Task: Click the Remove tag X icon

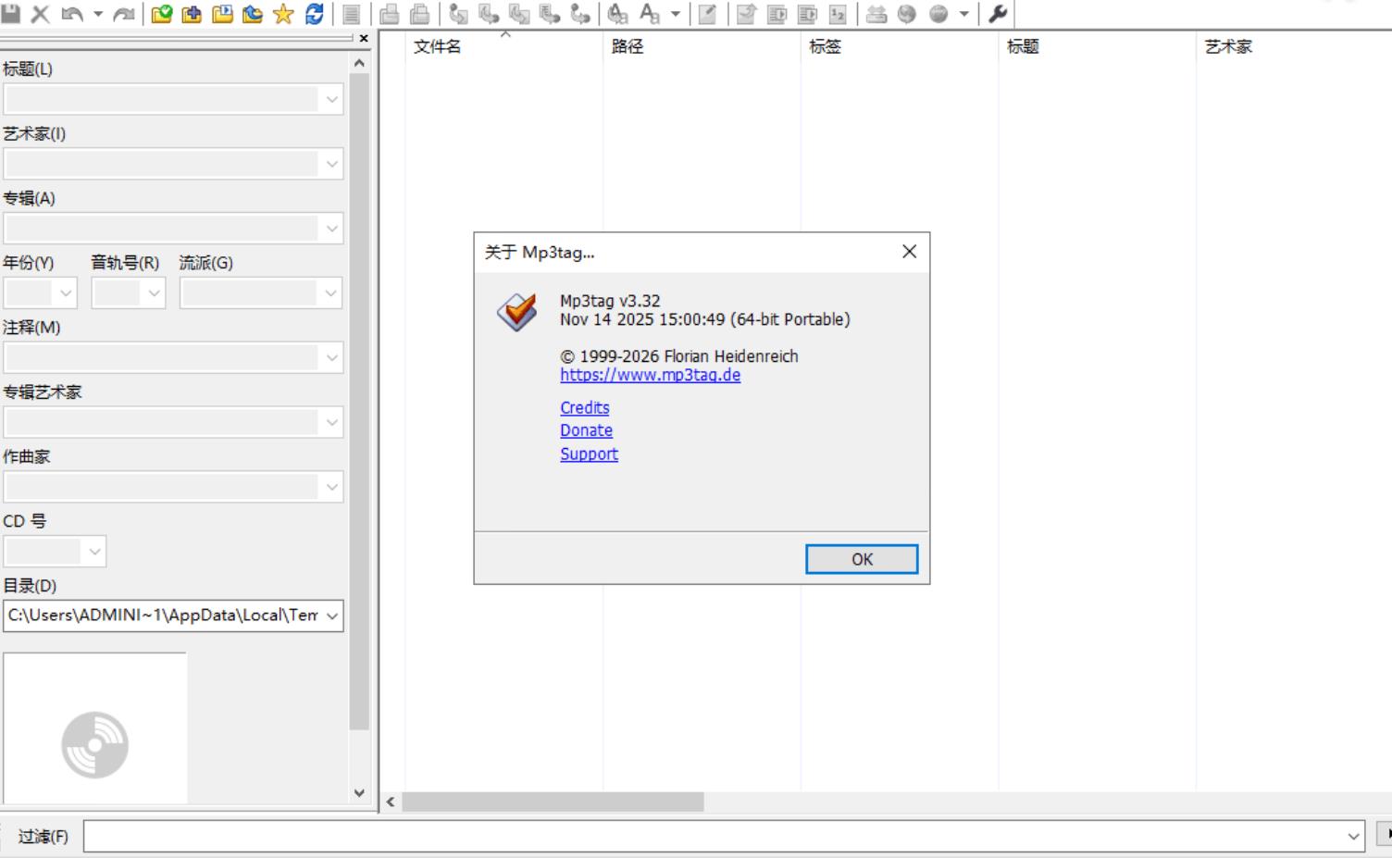Action: click(41, 14)
